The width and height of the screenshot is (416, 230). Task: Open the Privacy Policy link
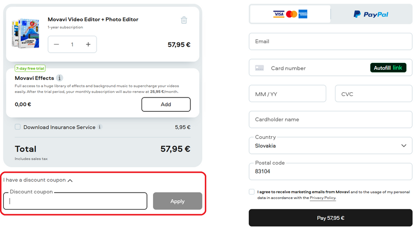322,198
